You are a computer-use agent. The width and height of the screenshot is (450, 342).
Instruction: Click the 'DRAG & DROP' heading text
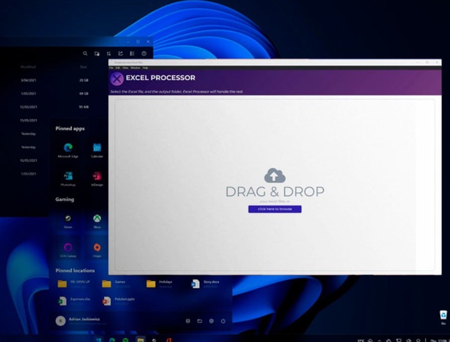(x=275, y=191)
